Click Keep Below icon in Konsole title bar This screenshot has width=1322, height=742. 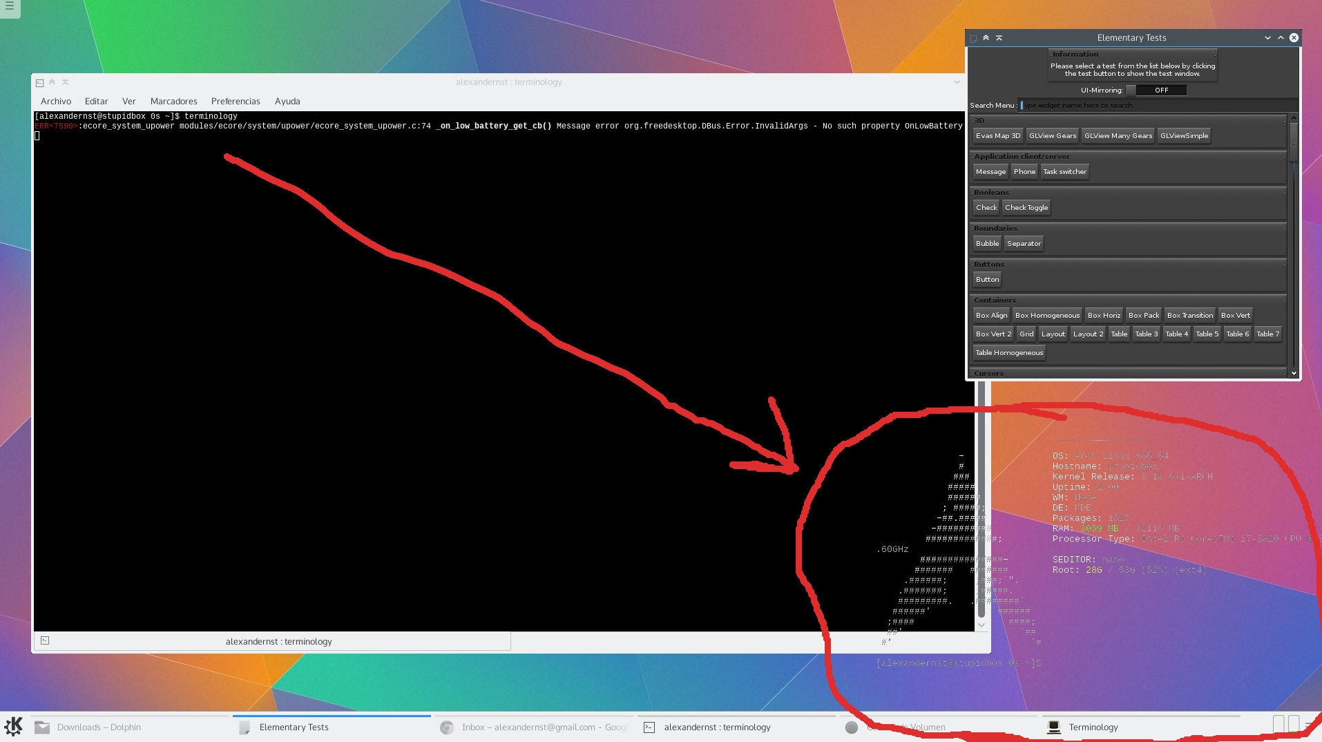(66, 82)
